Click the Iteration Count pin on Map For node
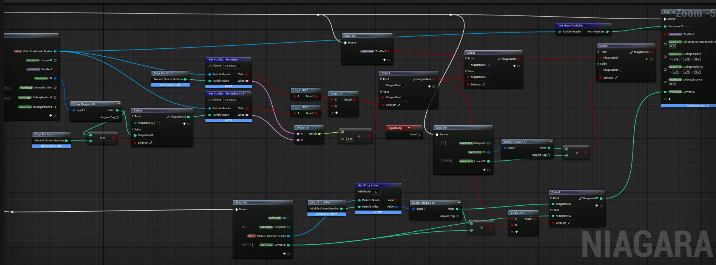Screen dimensions: 716x265 point(665,26)
